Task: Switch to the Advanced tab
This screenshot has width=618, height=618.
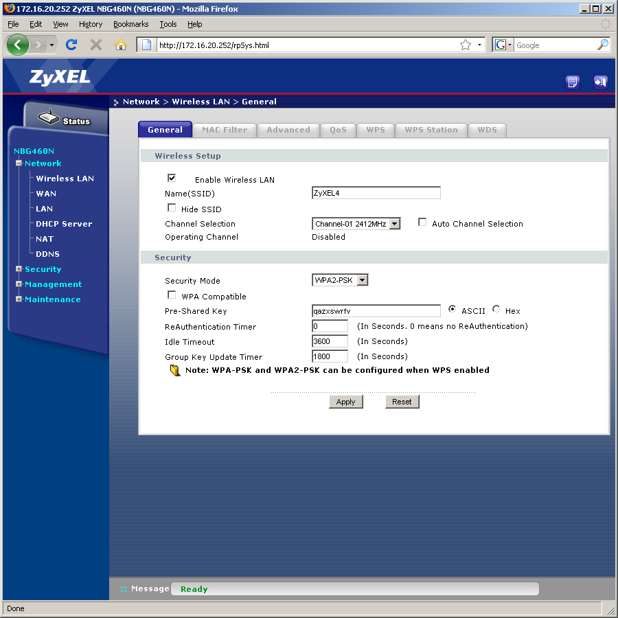Action: point(288,130)
